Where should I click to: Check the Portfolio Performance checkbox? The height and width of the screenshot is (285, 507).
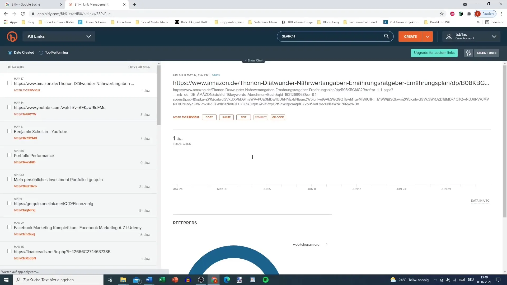(9, 155)
